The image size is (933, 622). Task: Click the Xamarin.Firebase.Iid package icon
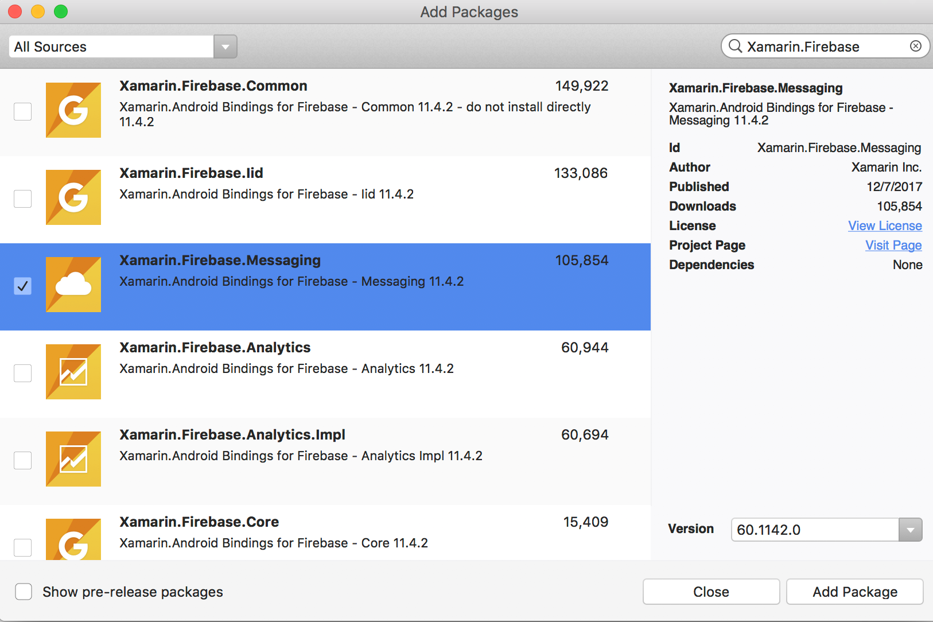click(73, 197)
